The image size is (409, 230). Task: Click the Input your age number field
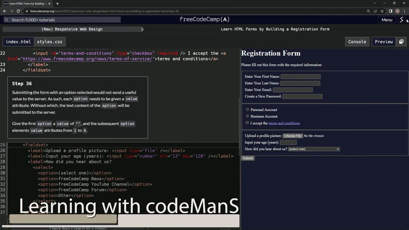point(288,142)
